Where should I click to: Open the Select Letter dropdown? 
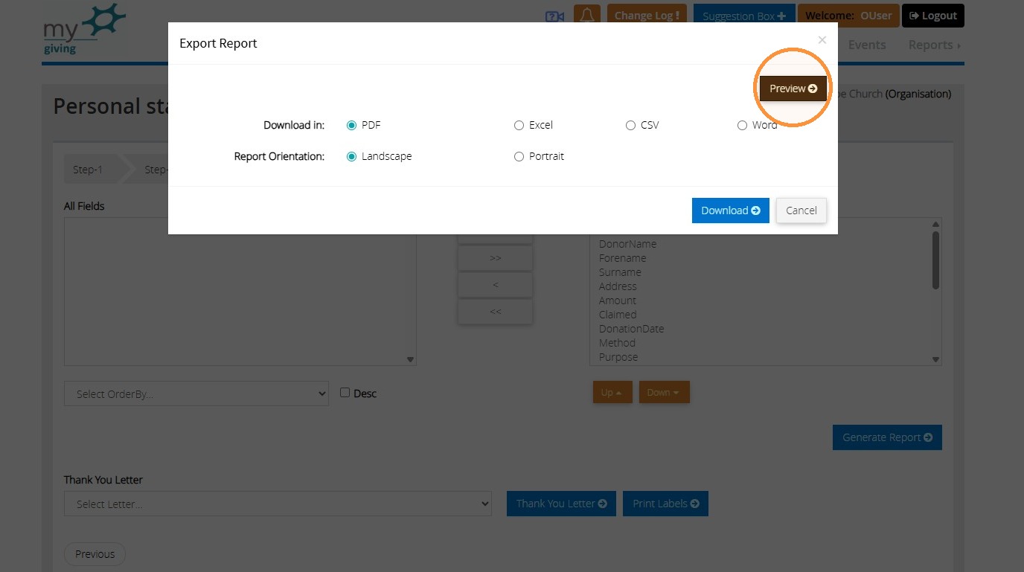(x=278, y=504)
